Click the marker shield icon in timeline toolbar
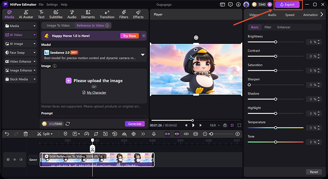Image resolution: width=328 pixels, height=179 pixels. click(x=65, y=134)
